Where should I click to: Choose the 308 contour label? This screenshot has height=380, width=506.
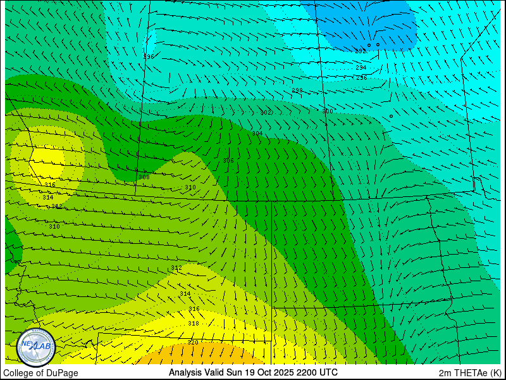(x=144, y=177)
